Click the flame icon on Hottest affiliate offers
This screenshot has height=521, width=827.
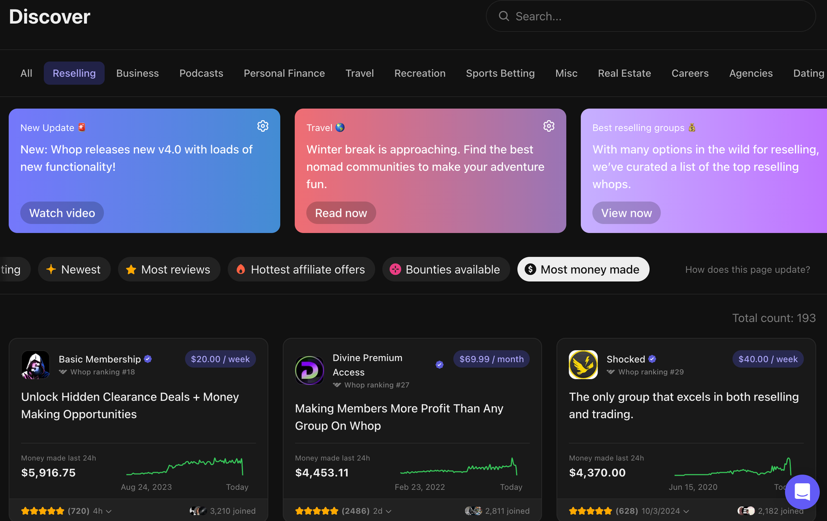click(x=241, y=269)
